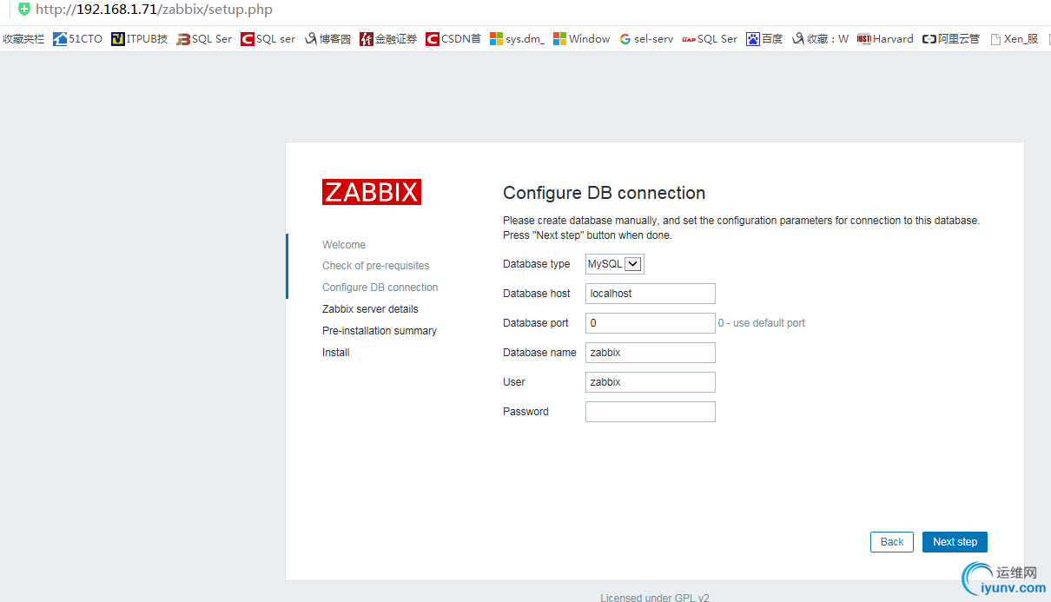1051x602 pixels.
Task: Open the 博客园 bookmark
Action: (327, 39)
